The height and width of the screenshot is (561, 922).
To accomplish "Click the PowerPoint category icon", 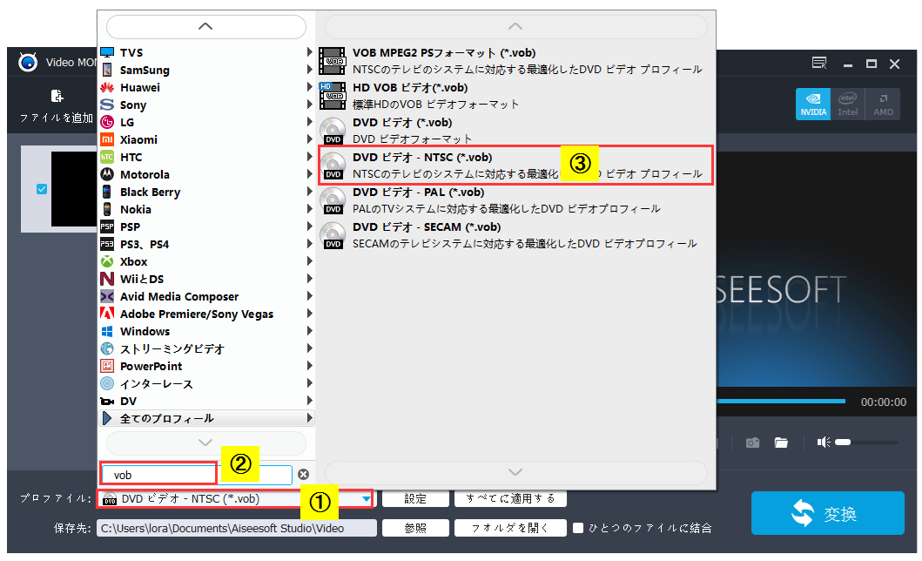I will 107,366.
